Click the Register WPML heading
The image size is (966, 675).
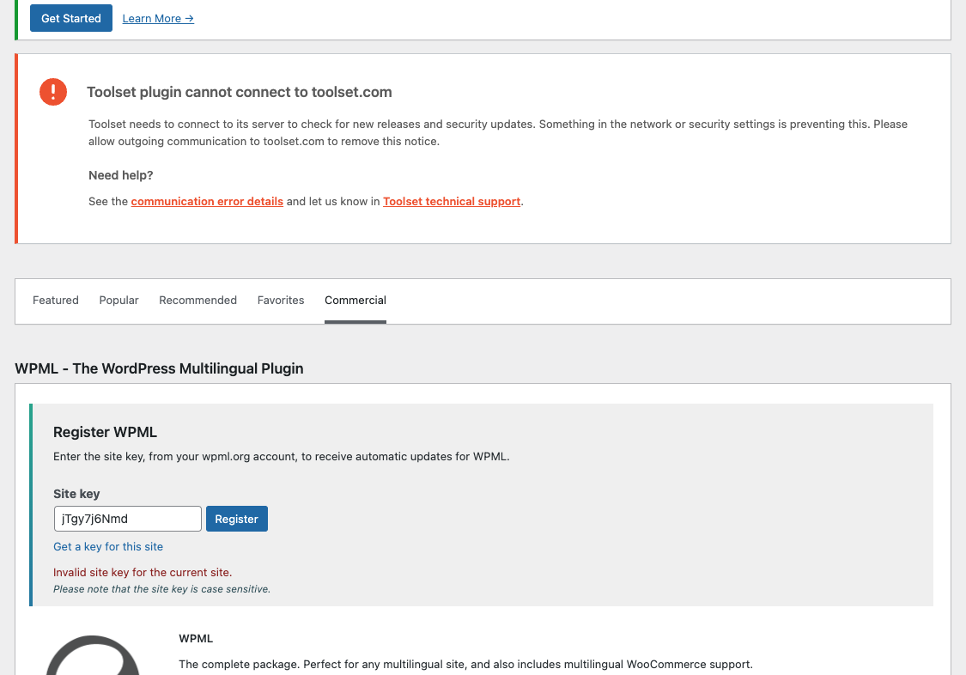click(105, 432)
